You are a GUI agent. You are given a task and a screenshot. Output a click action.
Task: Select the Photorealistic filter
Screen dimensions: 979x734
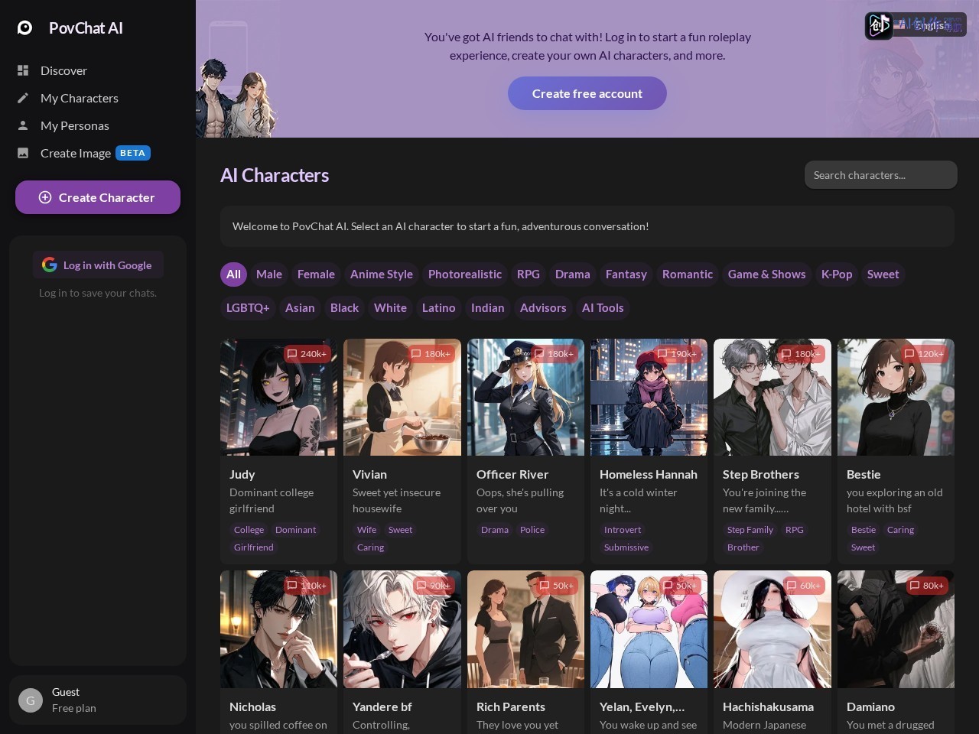point(465,274)
